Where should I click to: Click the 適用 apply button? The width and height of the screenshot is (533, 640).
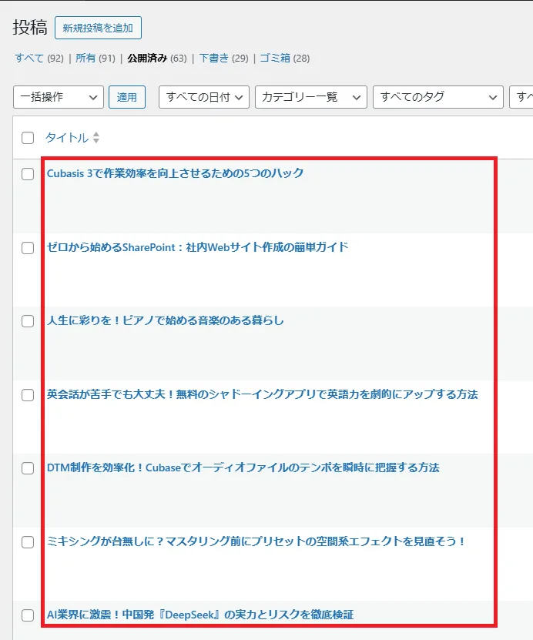(127, 97)
